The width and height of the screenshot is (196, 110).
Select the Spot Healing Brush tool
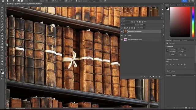coord(2,27)
